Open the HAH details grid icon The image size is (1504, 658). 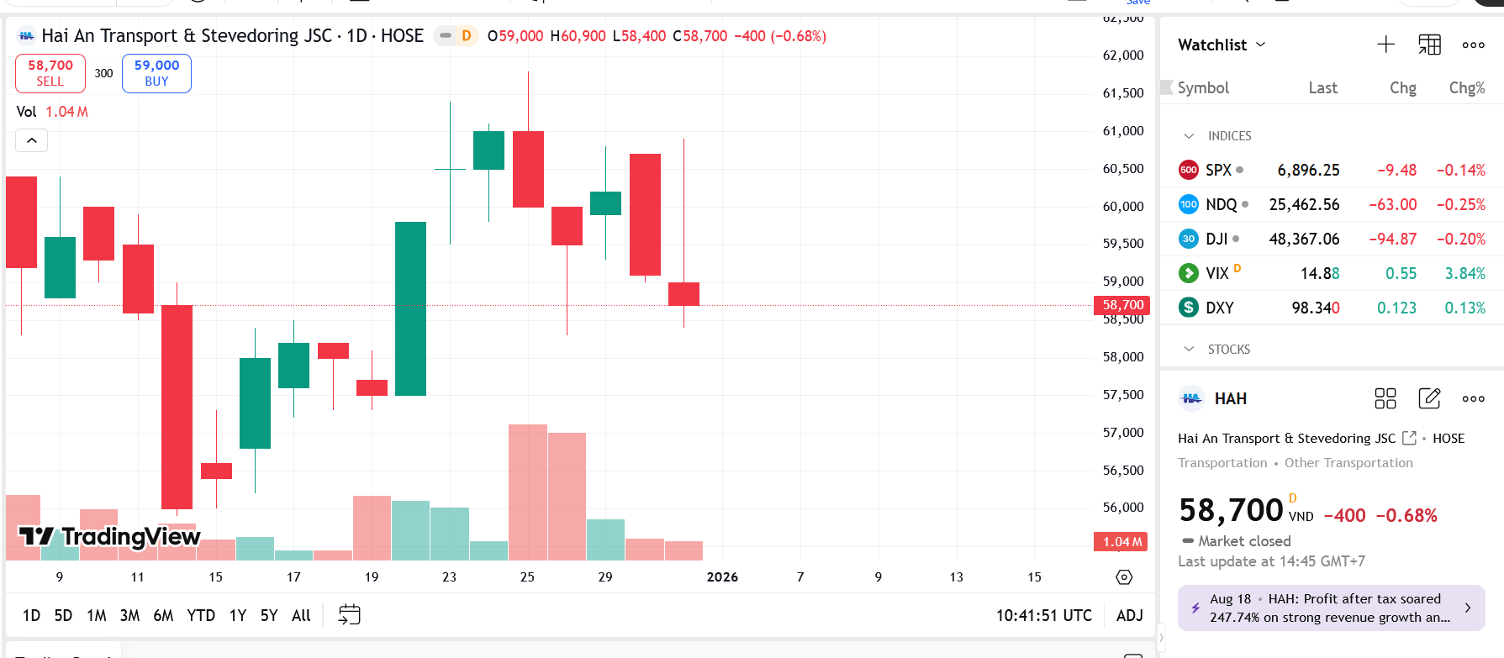tap(1385, 398)
